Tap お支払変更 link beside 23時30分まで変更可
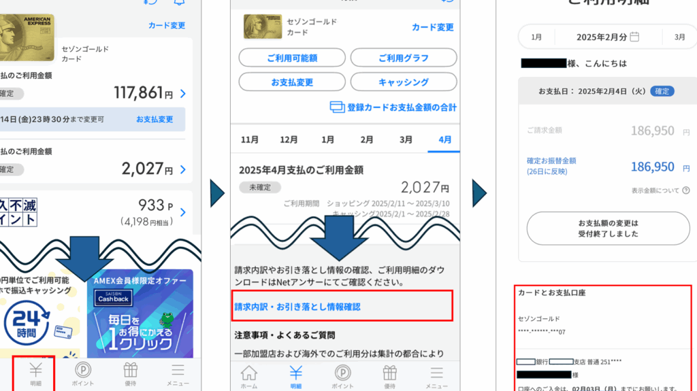Screen dimensions: 697x391 click(x=155, y=119)
